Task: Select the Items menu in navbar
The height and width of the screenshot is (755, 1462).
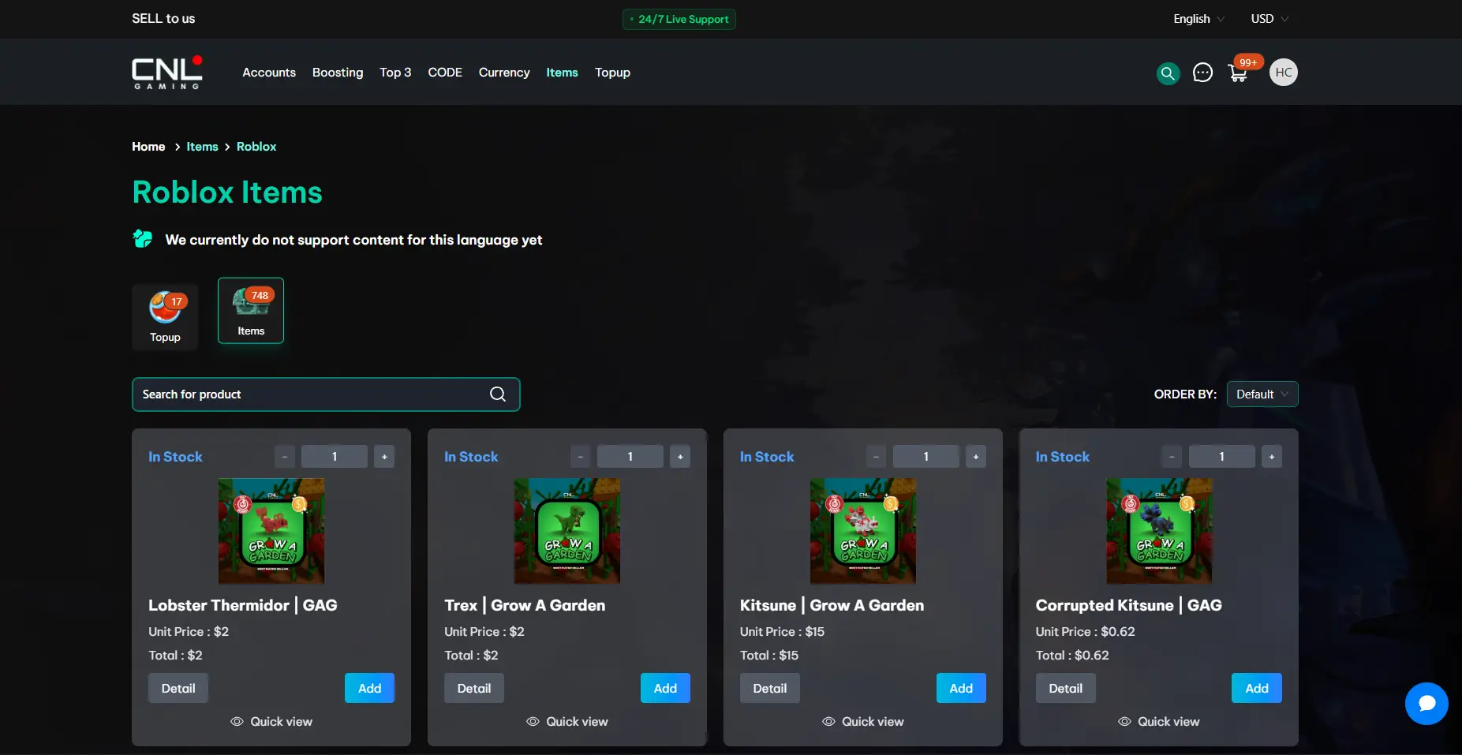Action: click(x=562, y=73)
